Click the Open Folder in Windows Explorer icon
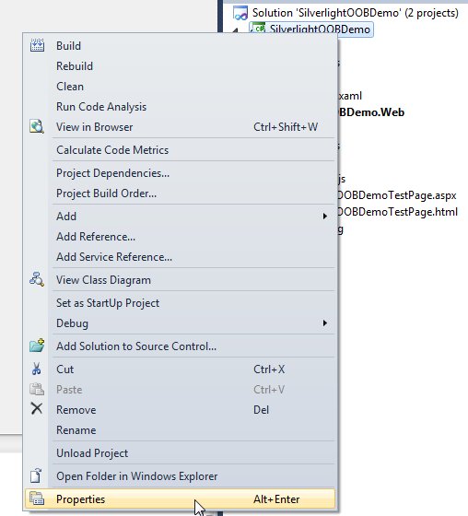The height and width of the screenshot is (516, 468). click(x=36, y=475)
